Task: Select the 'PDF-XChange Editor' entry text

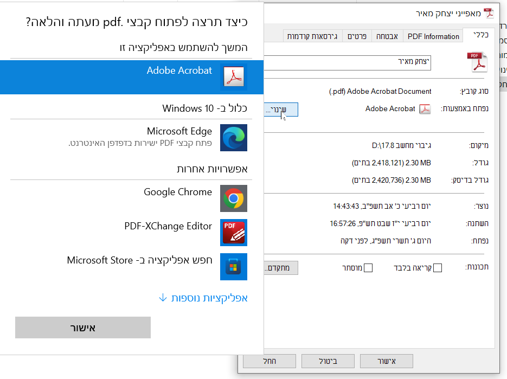Action: click(168, 226)
